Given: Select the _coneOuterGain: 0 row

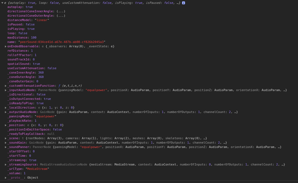Looking at the screenshot, I should click(x=23, y=81).
